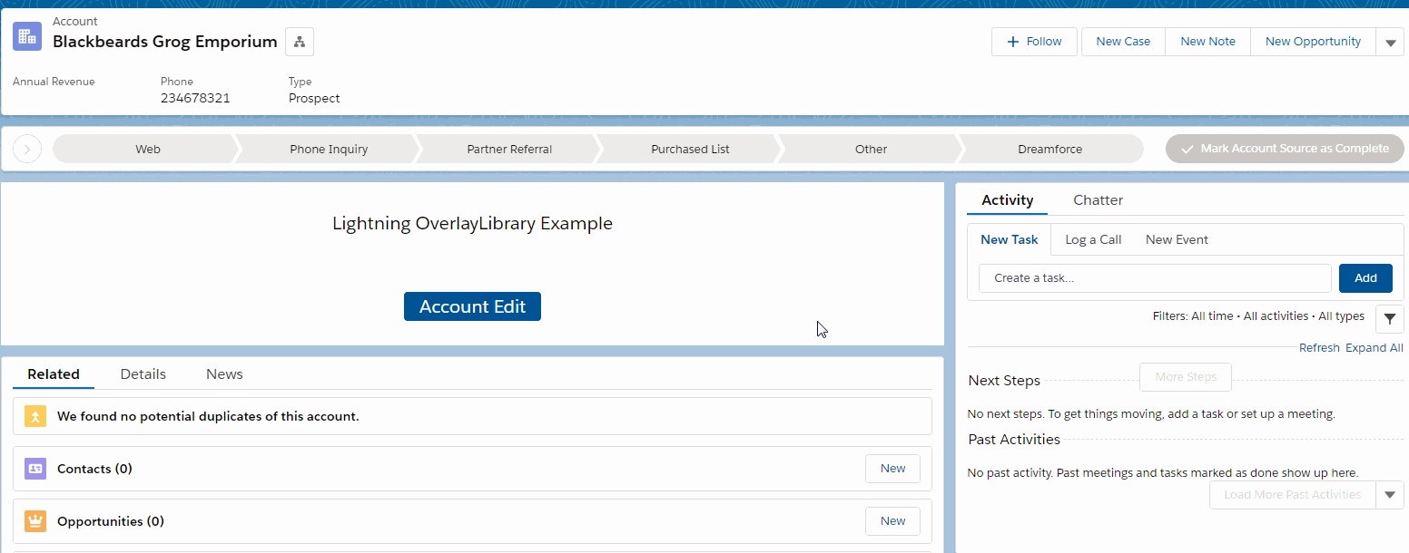Open the more actions dropdown beside New Opportunity

click(1391, 41)
